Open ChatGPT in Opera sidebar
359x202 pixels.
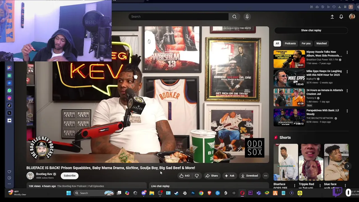(9, 76)
